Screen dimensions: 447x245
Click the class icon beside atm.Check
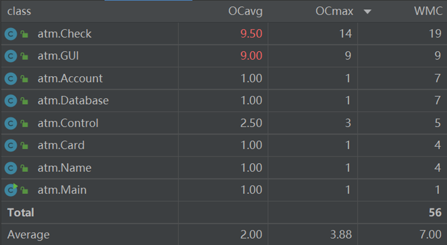click(10, 34)
